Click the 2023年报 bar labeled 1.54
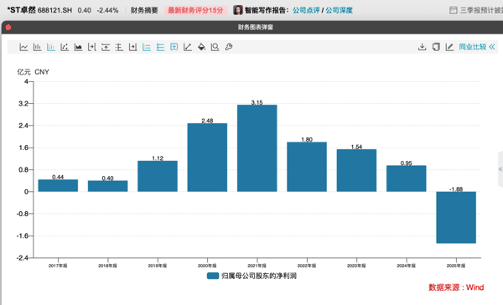503x305 pixels. 356,171
